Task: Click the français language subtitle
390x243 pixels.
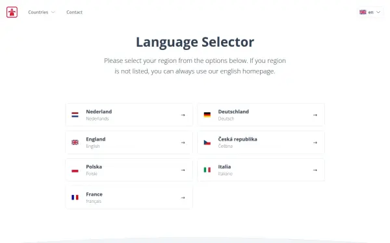Action: 94,201
